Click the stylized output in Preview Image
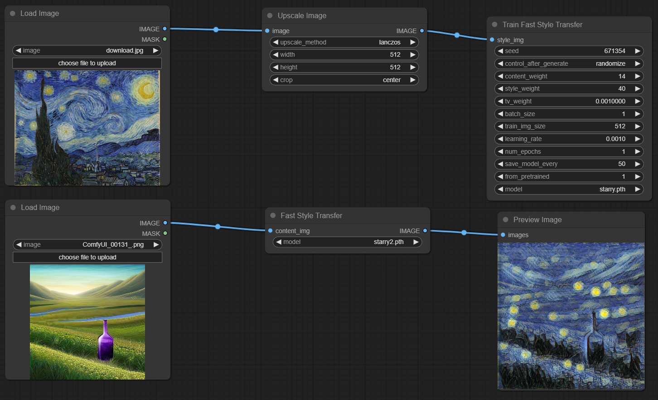Image resolution: width=658 pixels, height=400 pixels. tap(571, 316)
